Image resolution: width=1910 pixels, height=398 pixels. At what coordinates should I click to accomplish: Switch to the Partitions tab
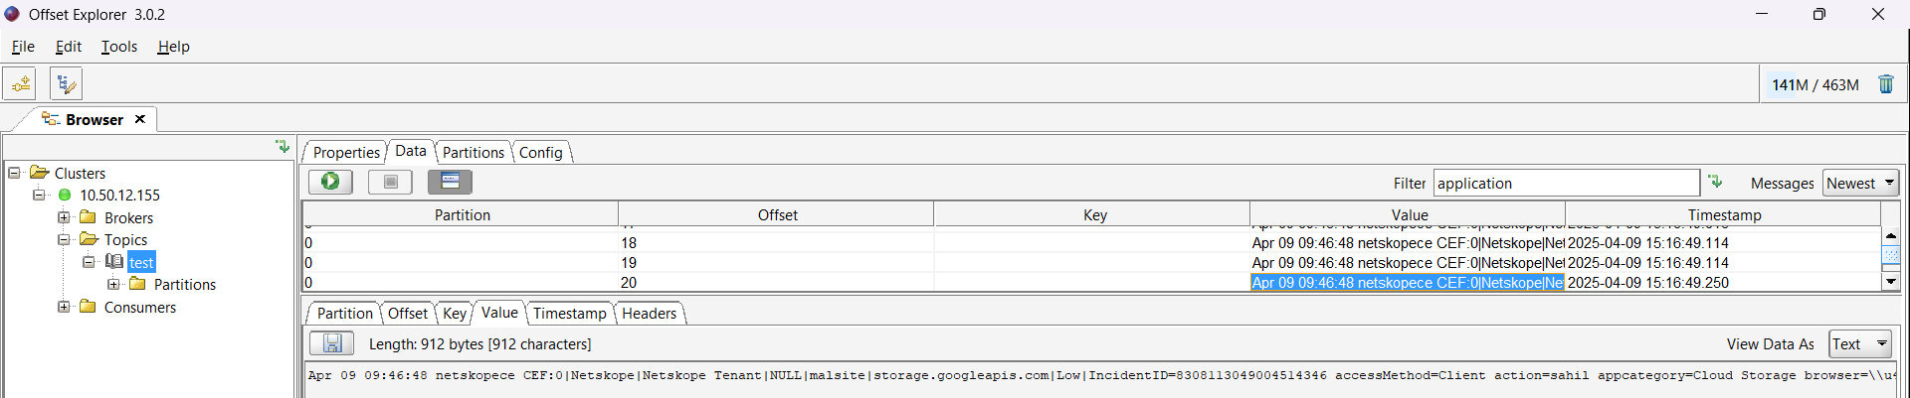[474, 152]
